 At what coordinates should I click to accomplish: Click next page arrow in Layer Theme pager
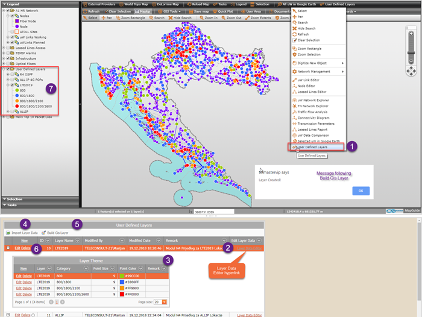pos(63,302)
